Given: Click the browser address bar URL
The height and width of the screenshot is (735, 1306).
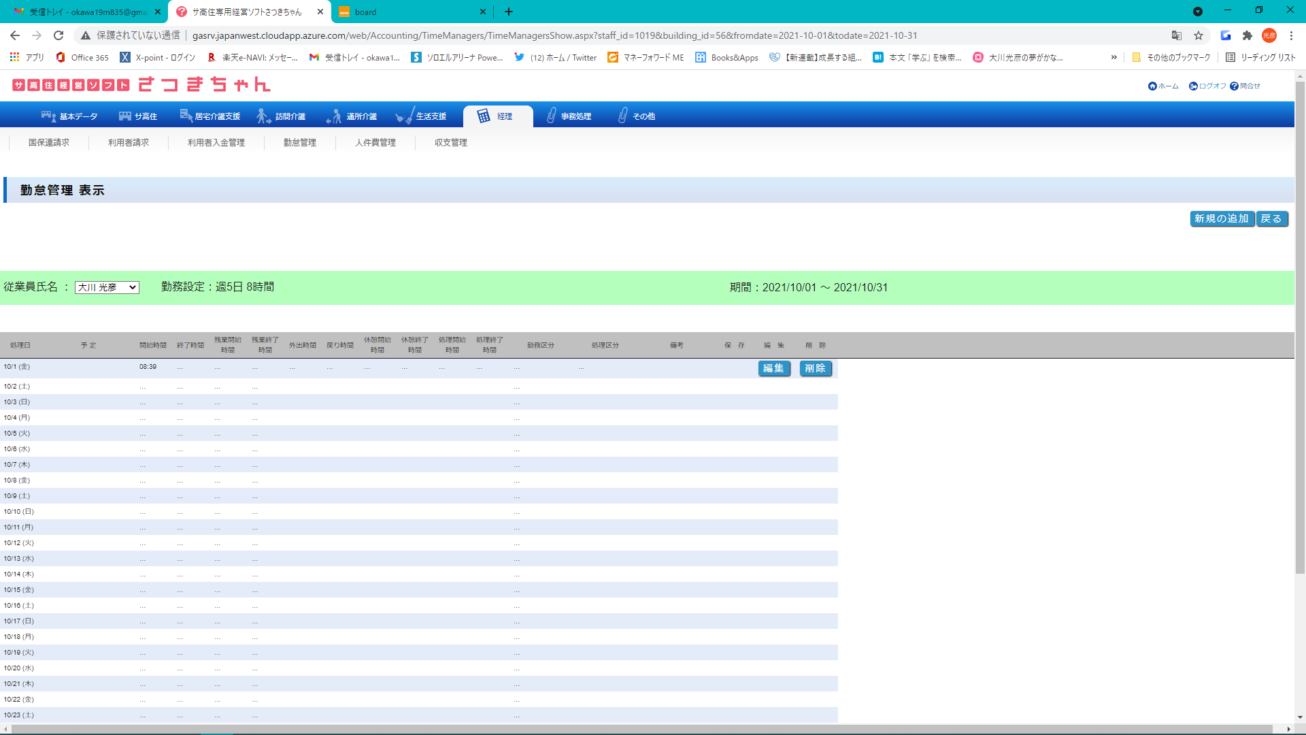Looking at the screenshot, I should [554, 35].
